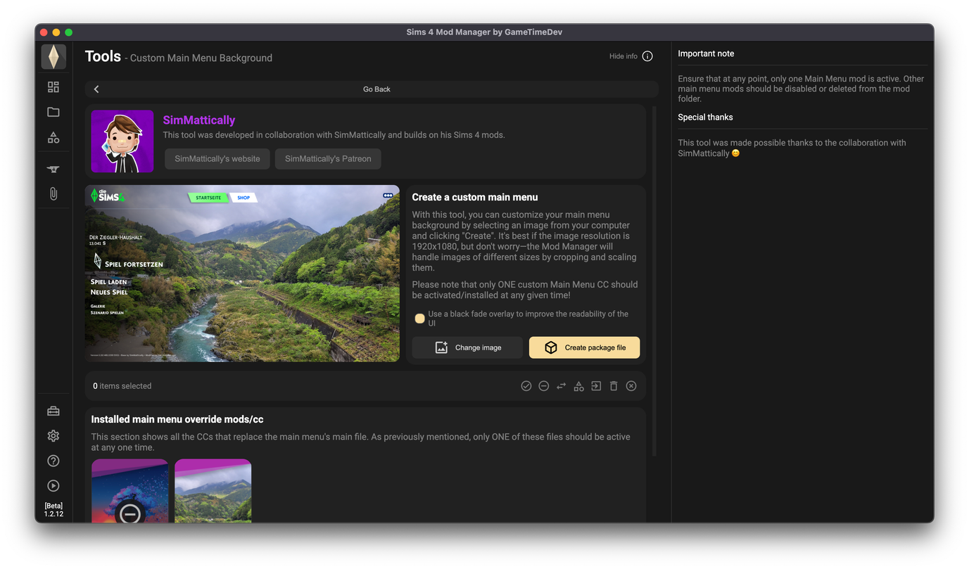The height and width of the screenshot is (569, 969).
Task: Click the Change image button
Action: pos(467,347)
